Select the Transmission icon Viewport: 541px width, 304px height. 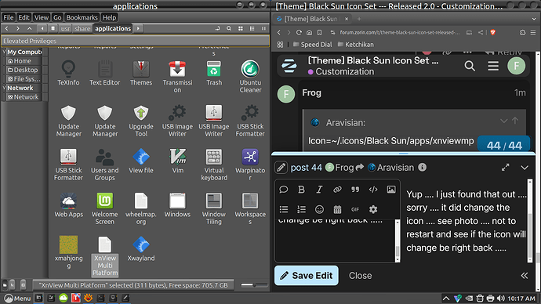pos(177,69)
